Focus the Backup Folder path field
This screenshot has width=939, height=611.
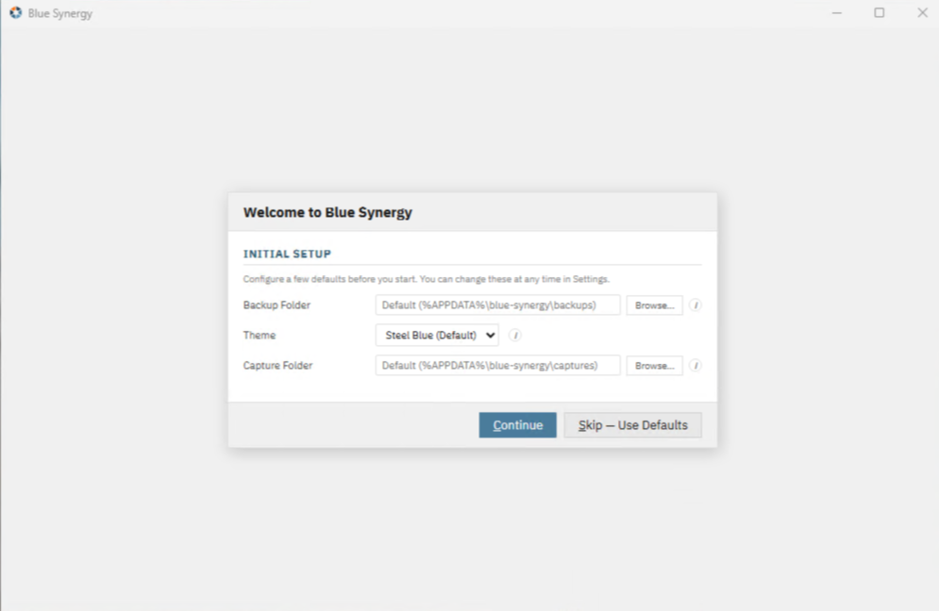(497, 305)
